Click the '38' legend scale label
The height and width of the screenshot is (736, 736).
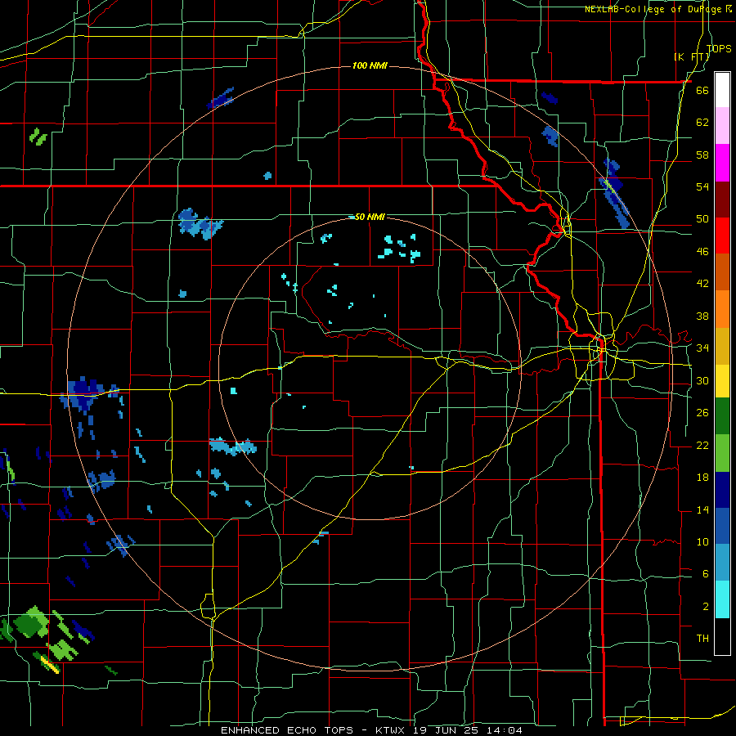[x=702, y=316]
